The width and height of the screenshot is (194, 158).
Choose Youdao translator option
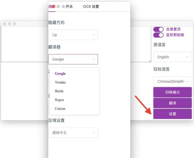click(60, 82)
